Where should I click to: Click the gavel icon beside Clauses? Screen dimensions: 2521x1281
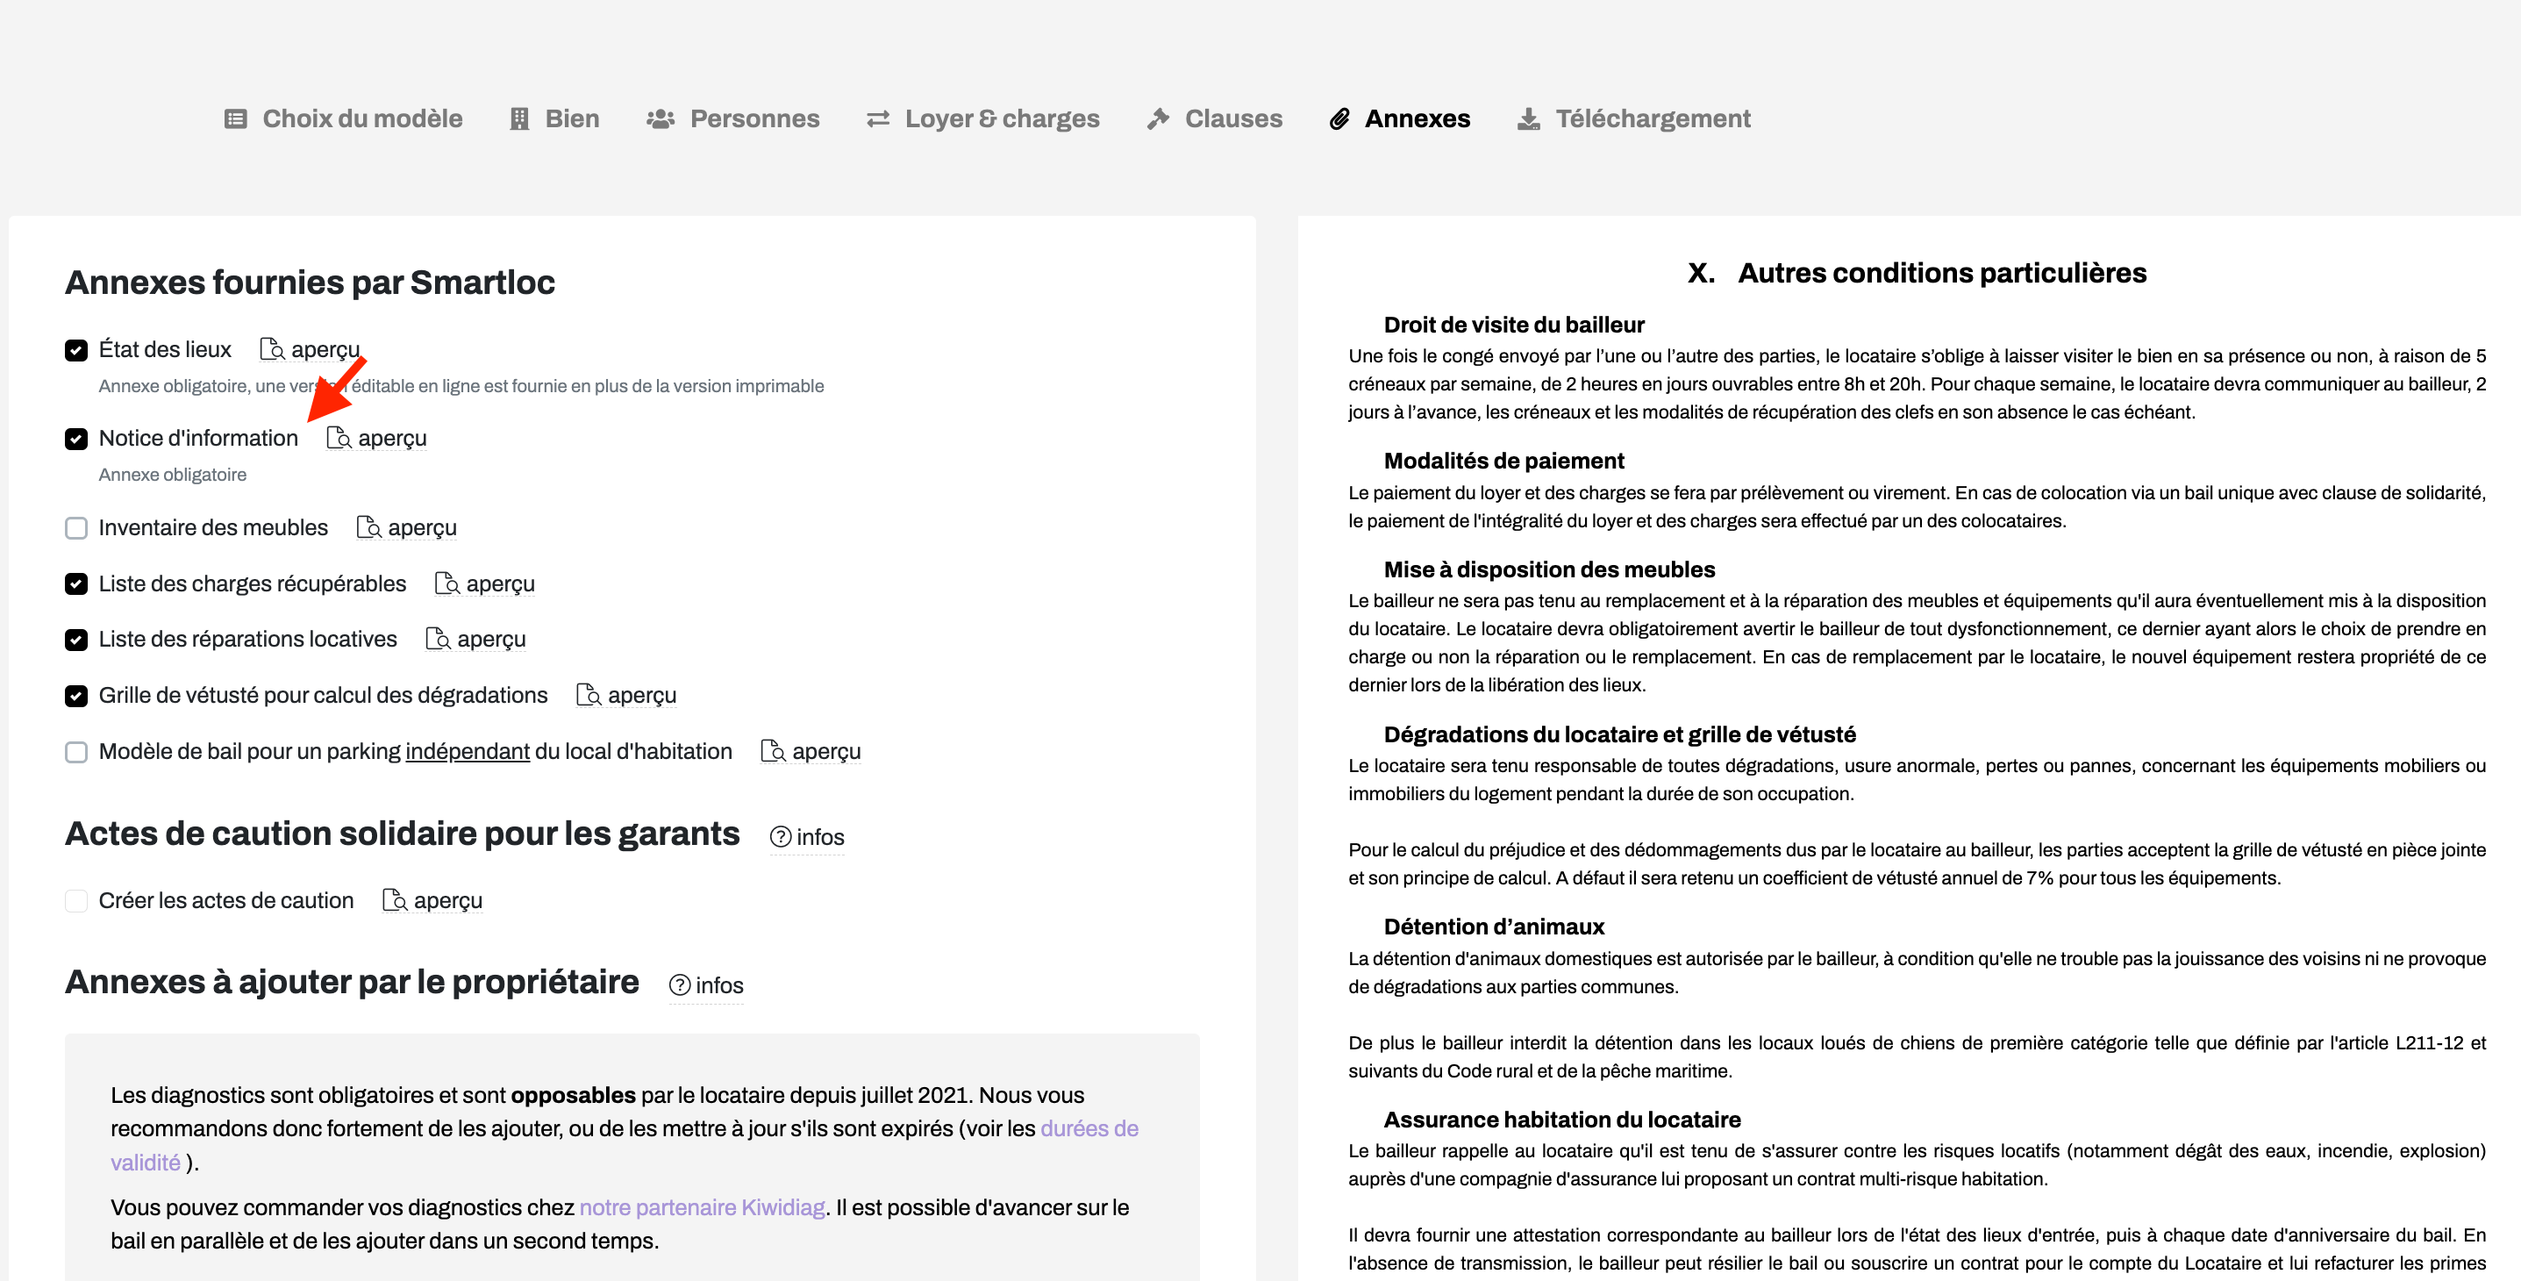(1159, 118)
